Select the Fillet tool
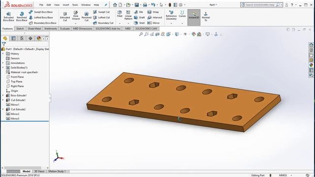Viewport: 315px width, 177px height. (x=120, y=14)
